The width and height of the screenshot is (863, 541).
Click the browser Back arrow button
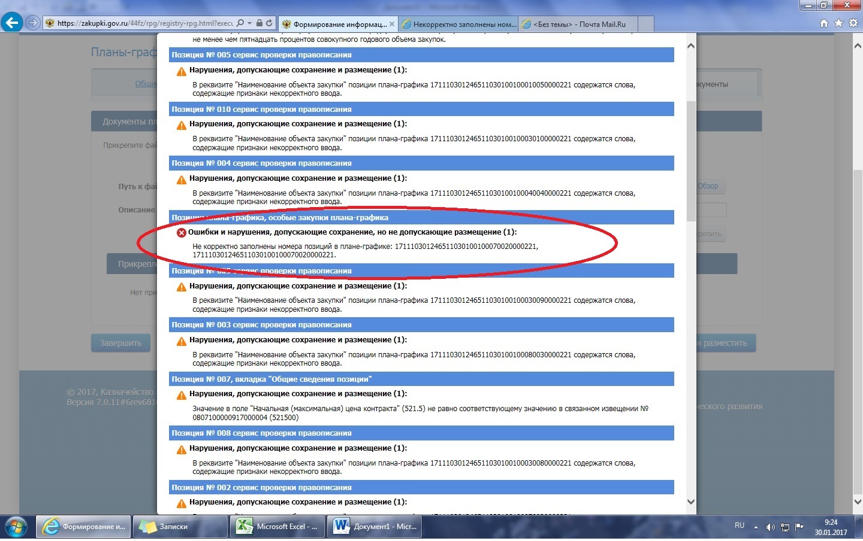(x=11, y=23)
